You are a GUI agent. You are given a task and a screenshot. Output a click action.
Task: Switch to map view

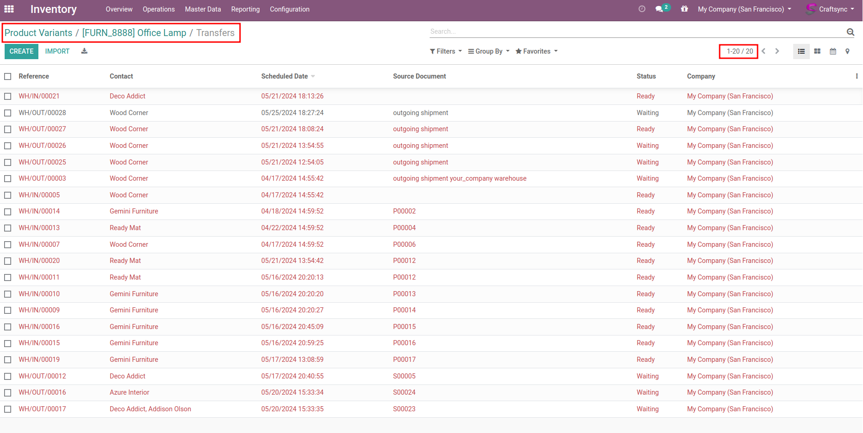coord(847,51)
